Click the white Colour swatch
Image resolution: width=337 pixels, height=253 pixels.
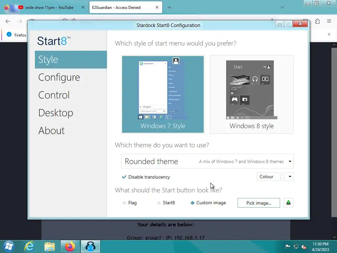(x=282, y=177)
